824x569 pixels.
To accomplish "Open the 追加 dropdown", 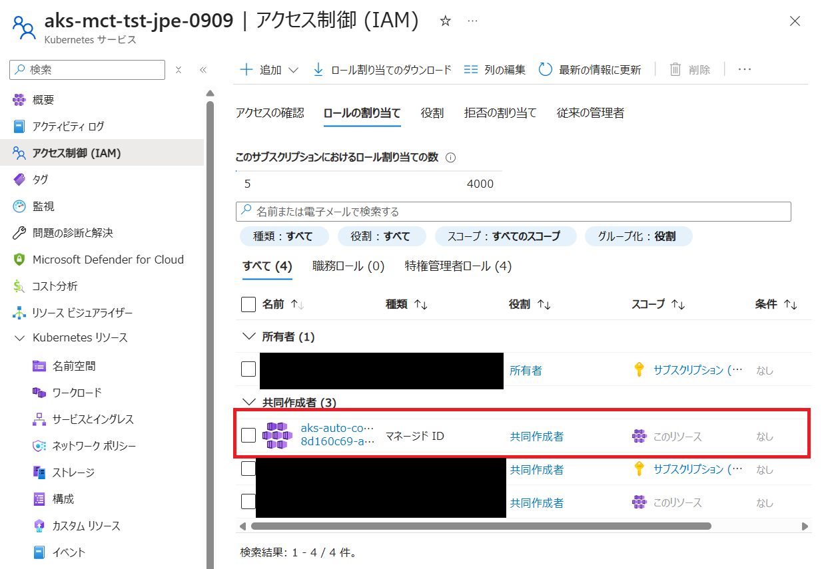I will tap(269, 70).
